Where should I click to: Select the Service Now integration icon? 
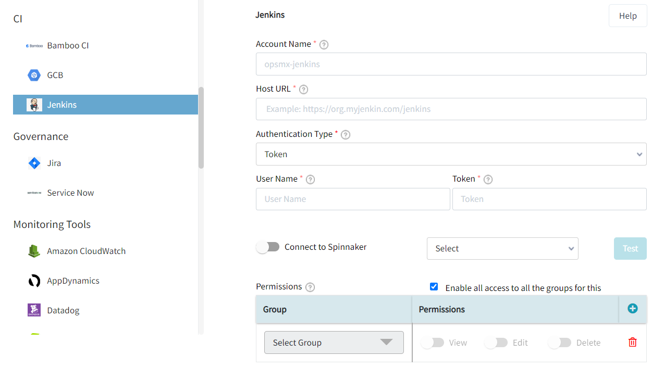pyautogui.click(x=33, y=192)
